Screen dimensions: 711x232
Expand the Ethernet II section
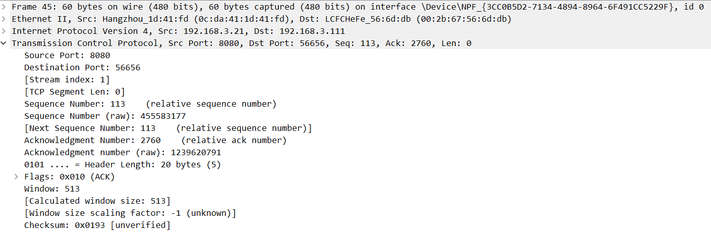4,19
